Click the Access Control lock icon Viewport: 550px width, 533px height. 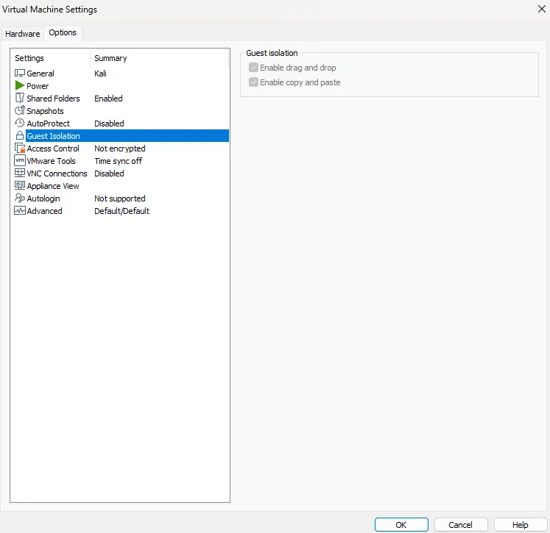[x=20, y=148]
